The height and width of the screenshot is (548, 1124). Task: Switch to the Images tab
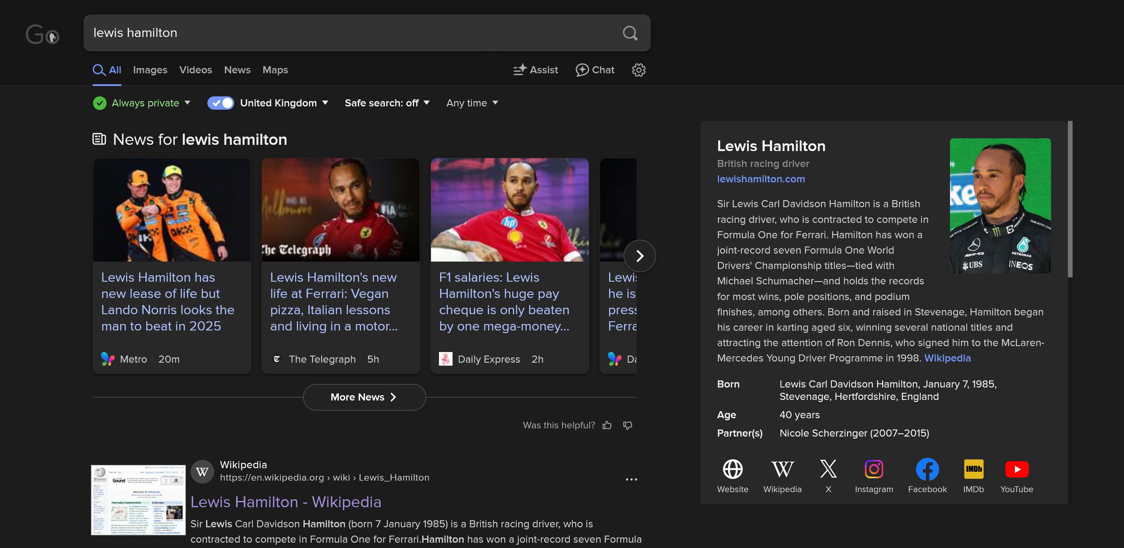pyautogui.click(x=150, y=70)
